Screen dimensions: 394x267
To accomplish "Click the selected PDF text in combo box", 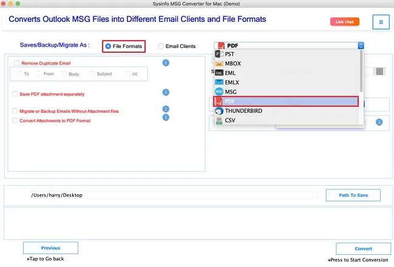I will pos(233,46).
